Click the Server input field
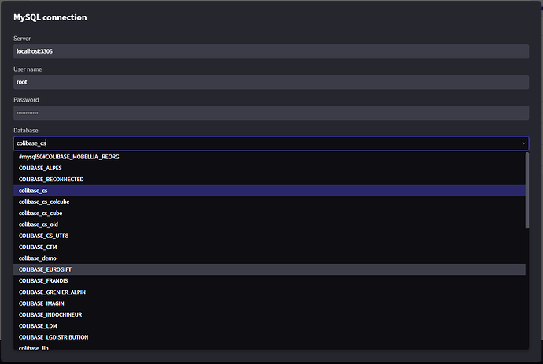Viewport: 543px width, 364px height. pos(271,51)
